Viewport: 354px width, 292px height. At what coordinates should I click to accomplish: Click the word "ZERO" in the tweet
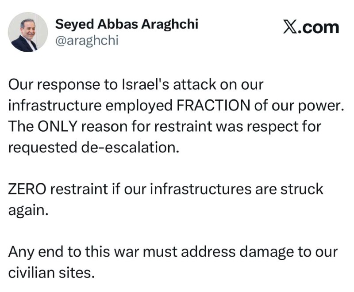pos(27,189)
